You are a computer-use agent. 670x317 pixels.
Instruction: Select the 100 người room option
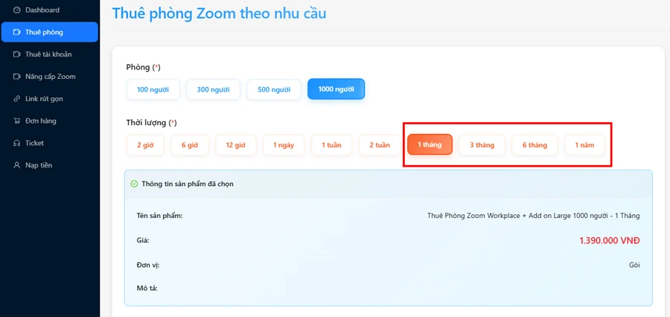153,90
